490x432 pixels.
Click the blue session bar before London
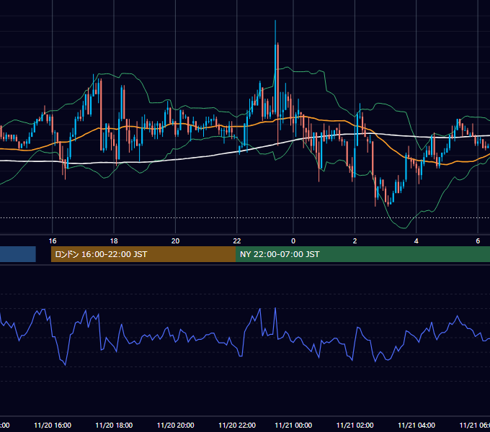point(18,254)
